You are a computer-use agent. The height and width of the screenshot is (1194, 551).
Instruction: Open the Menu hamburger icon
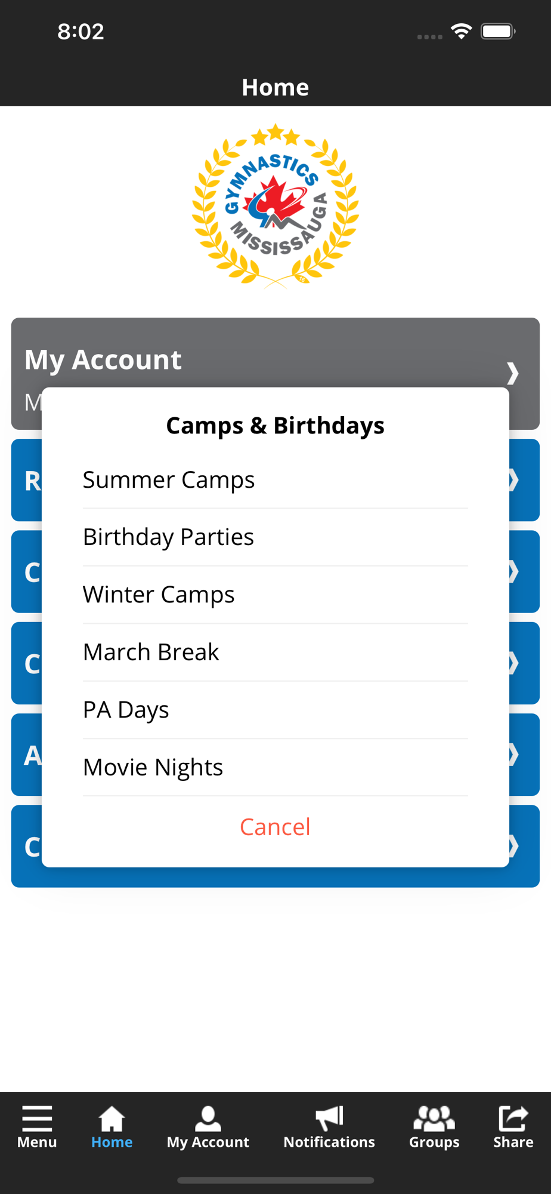[37, 1118]
